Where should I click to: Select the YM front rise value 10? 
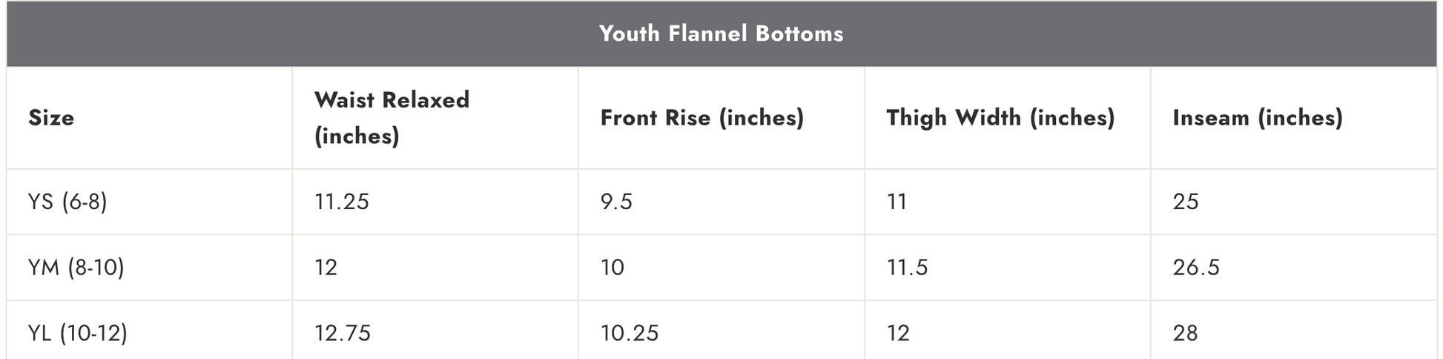[x=612, y=267]
